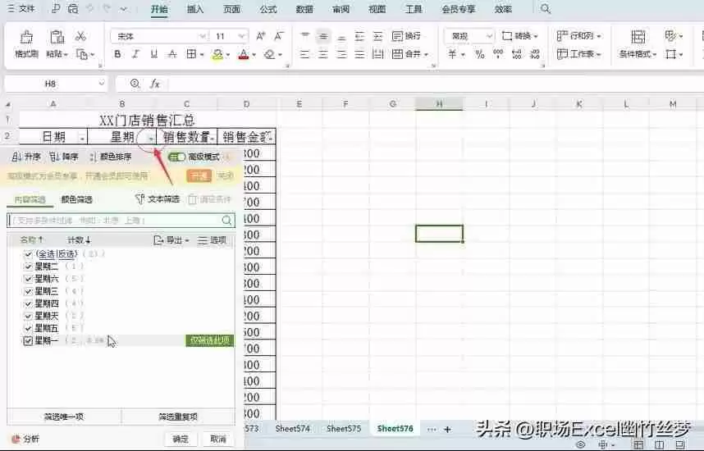
Task: Toggle Underline formatting
Action: (154, 54)
